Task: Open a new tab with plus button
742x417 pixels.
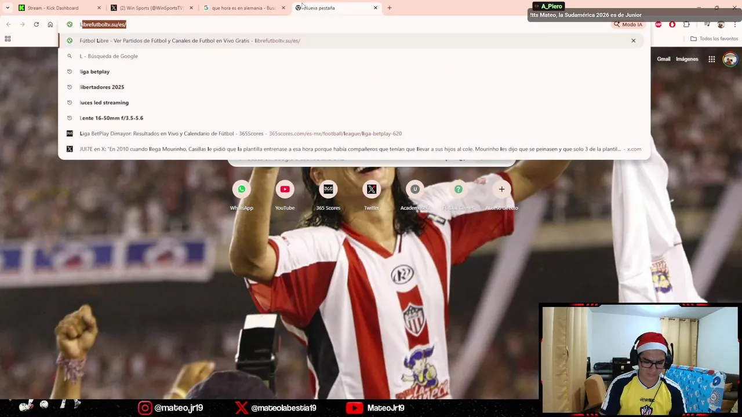Action: click(390, 8)
